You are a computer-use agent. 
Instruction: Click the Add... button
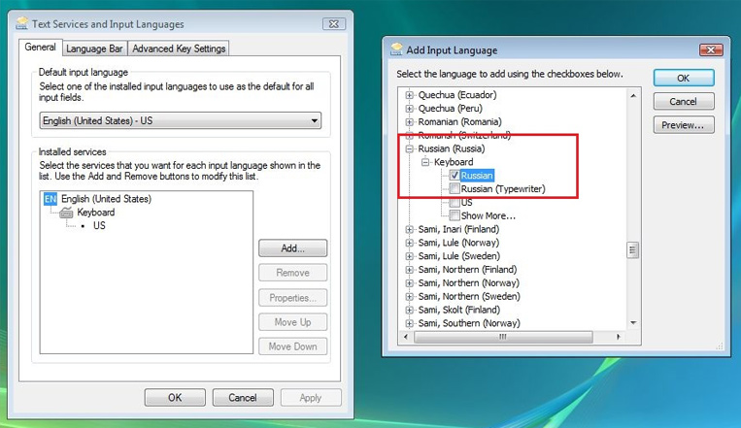tap(292, 248)
